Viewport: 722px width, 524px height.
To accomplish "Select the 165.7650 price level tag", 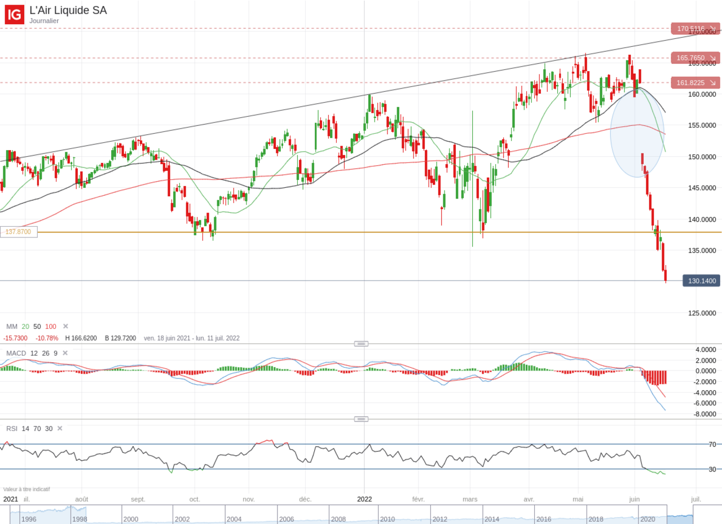I will pyautogui.click(x=695, y=58).
